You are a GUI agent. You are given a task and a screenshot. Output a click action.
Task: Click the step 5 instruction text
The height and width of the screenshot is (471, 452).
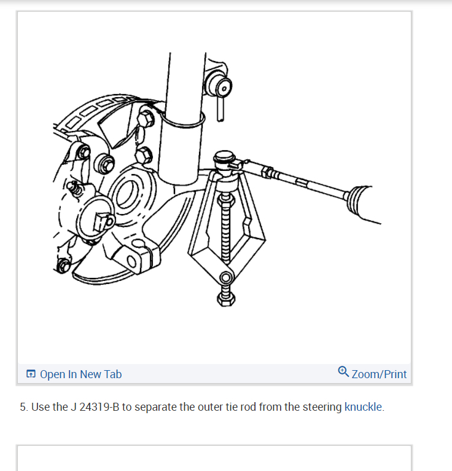pyautogui.click(x=202, y=407)
